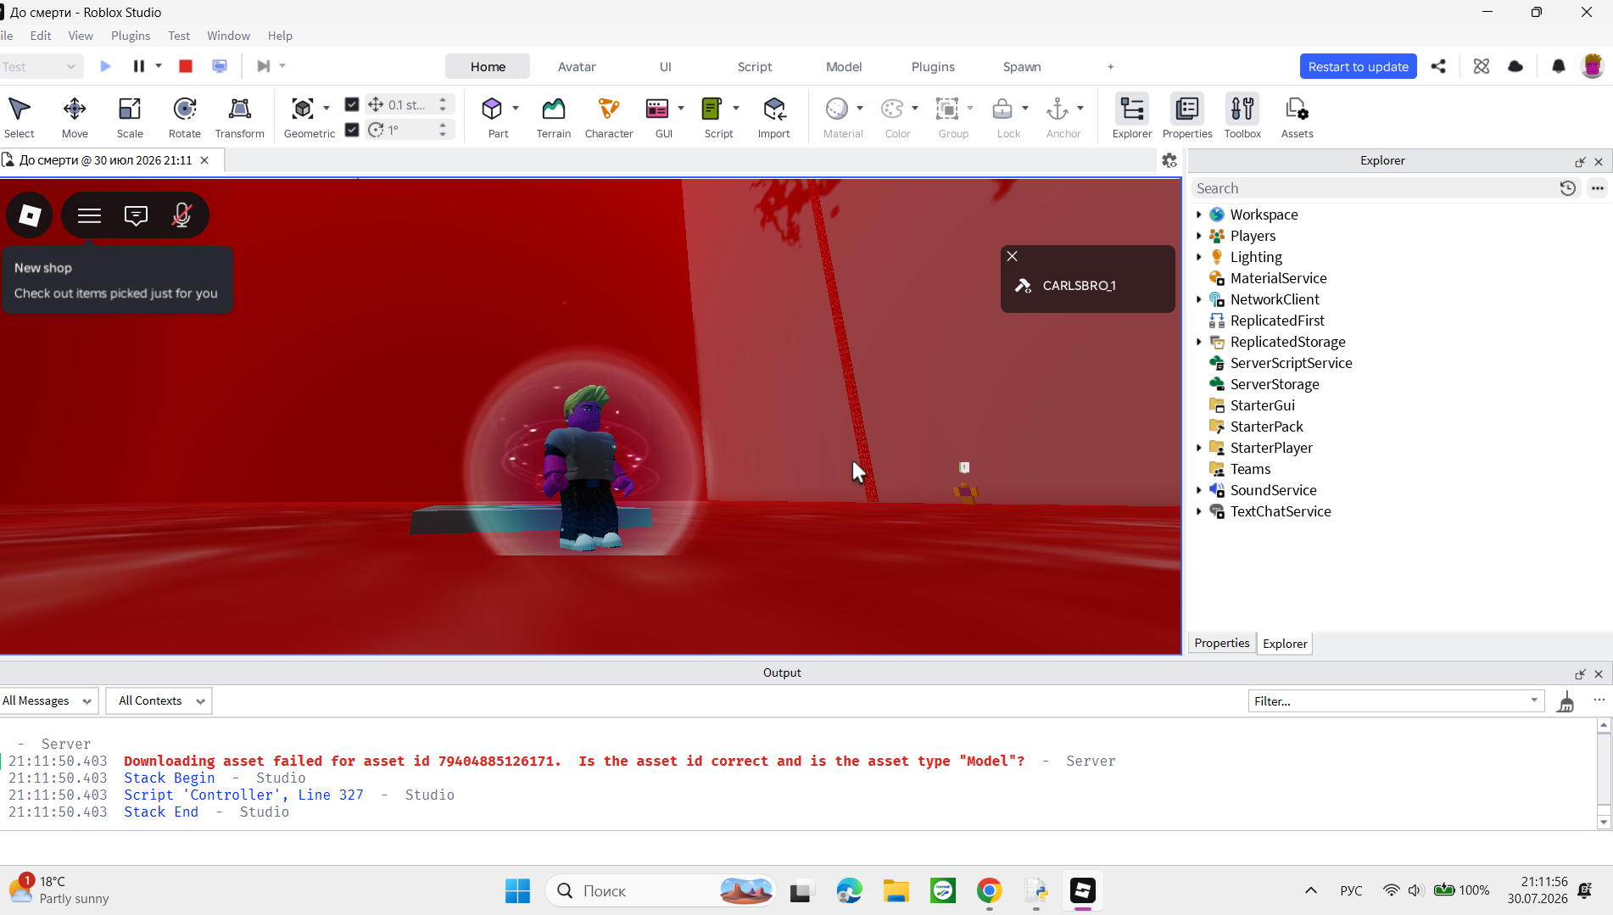The height and width of the screenshot is (915, 1613).
Task: Expand the StarterPlayer node
Action: (1198, 448)
